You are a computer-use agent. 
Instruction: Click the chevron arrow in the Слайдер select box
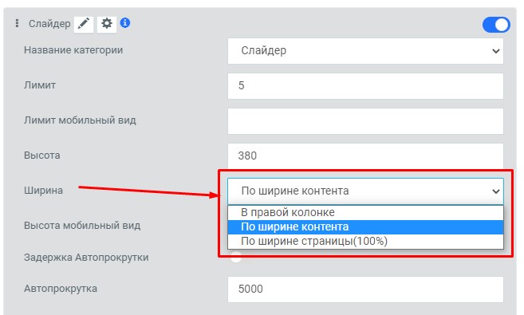495,51
